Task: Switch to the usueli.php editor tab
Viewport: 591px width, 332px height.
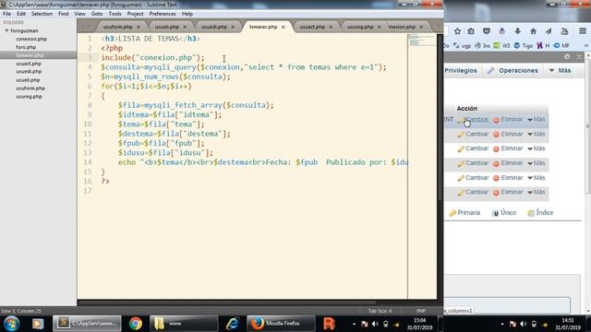Action: (166, 27)
